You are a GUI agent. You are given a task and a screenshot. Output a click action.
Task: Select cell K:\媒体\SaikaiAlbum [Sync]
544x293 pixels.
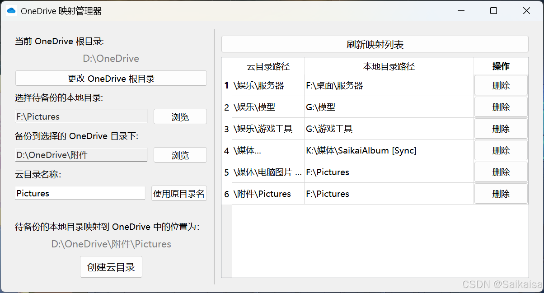389,150
